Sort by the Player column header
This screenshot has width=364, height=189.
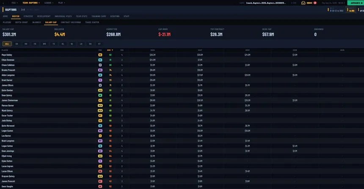pos(5,50)
